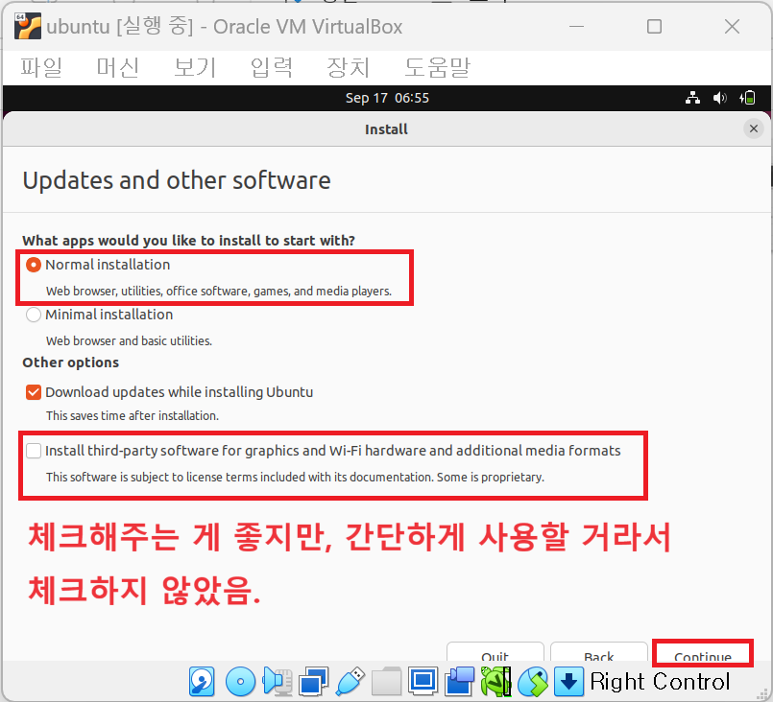Click the keyboard capture arrow icon
773x702 pixels.
[x=568, y=681]
